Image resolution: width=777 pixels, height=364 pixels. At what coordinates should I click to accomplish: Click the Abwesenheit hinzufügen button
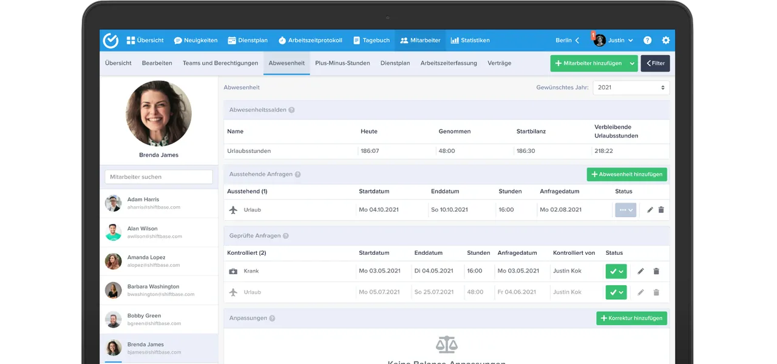(x=627, y=175)
